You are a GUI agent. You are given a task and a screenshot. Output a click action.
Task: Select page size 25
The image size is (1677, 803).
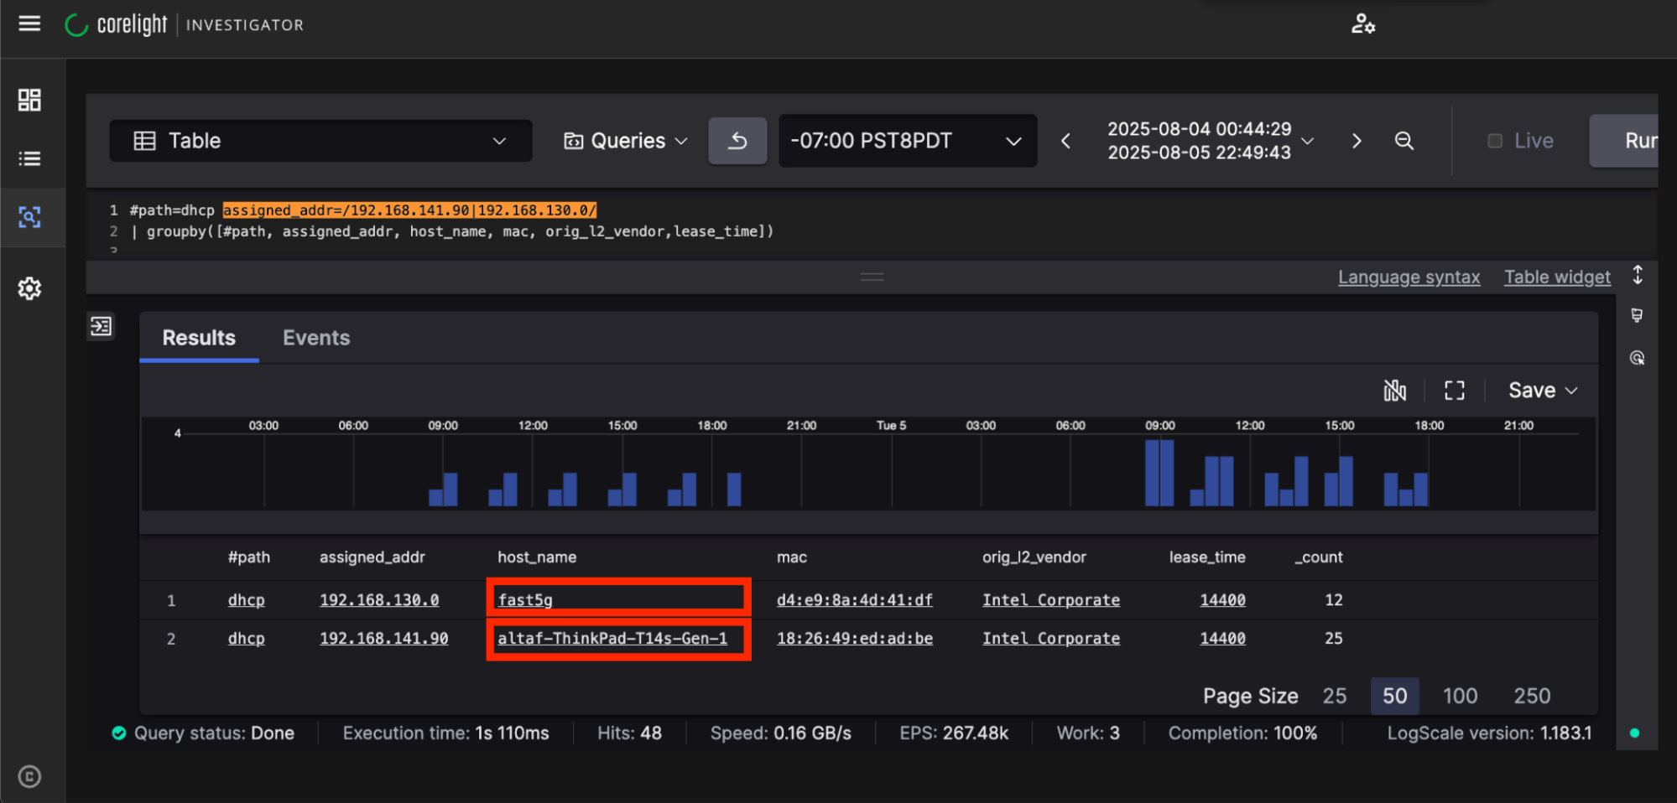(x=1334, y=696)
